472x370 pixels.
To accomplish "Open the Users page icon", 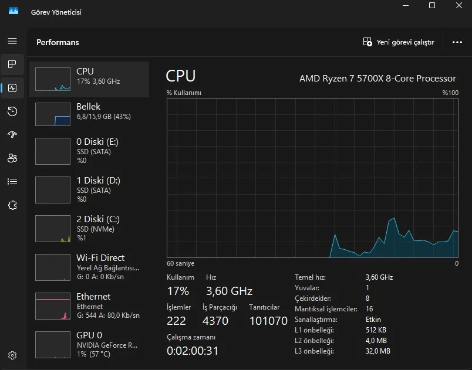I will click(12, 158).
